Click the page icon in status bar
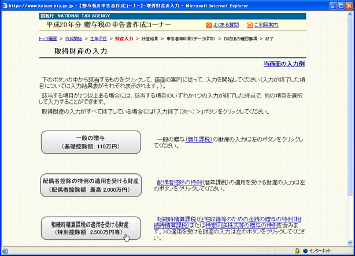 click(5, 251)
